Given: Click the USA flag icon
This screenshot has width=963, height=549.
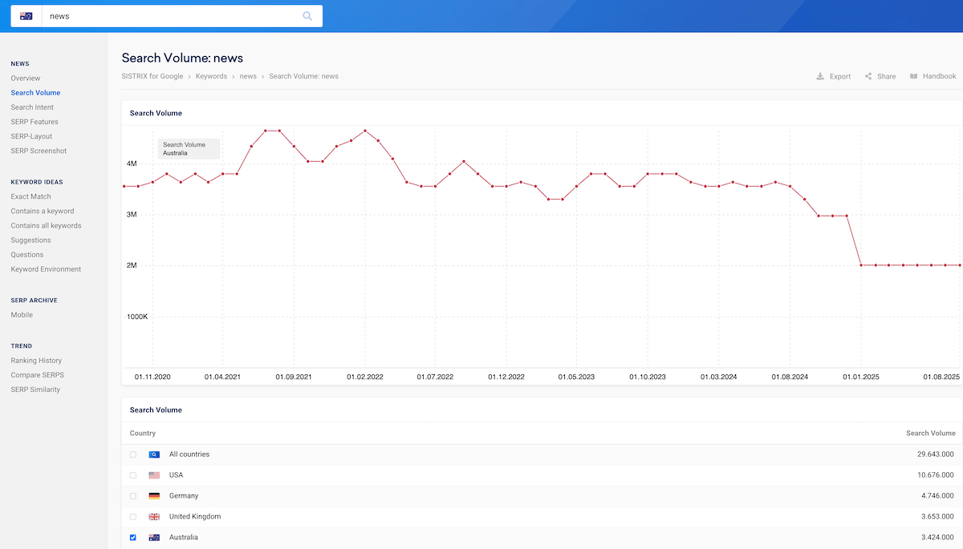Looking at the screenshot, I should 154,474.
